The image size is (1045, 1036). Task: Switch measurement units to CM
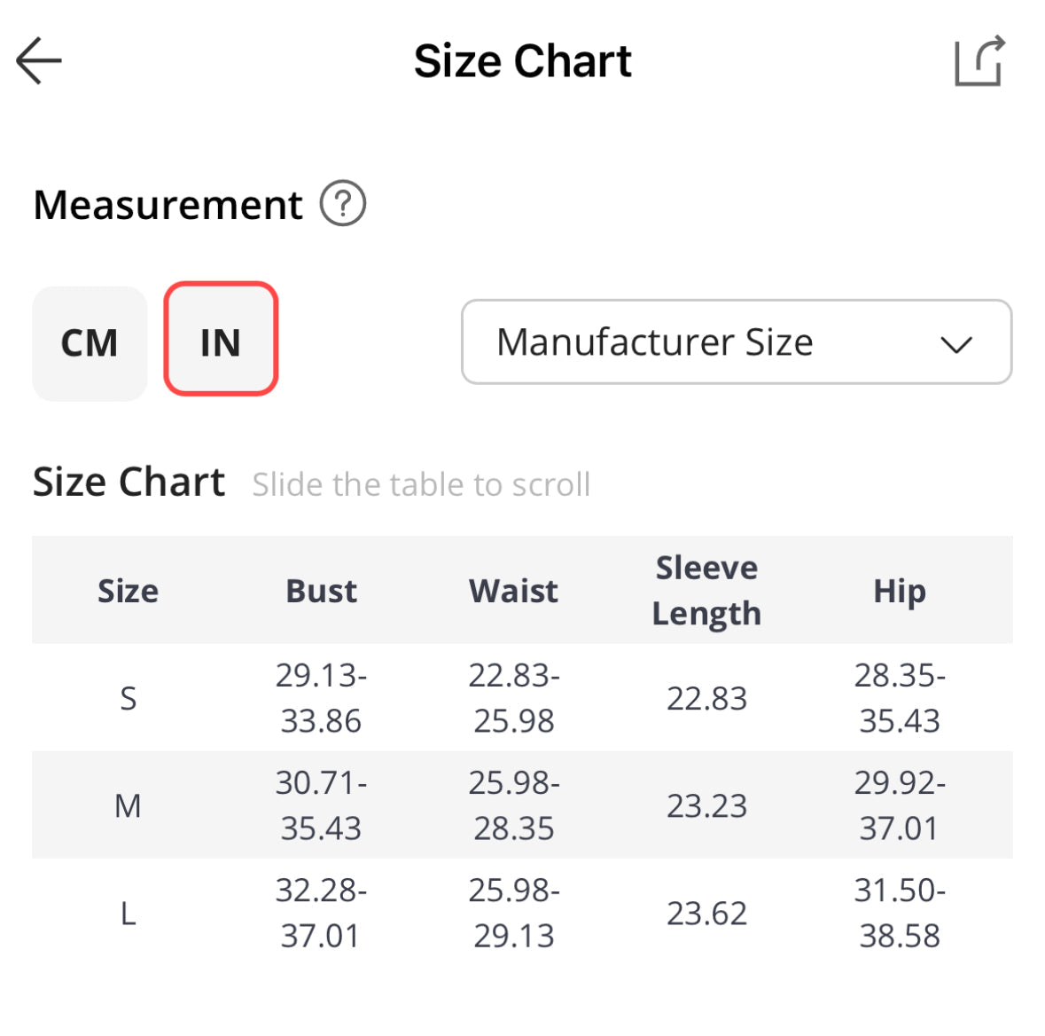(x=90, y=343)
